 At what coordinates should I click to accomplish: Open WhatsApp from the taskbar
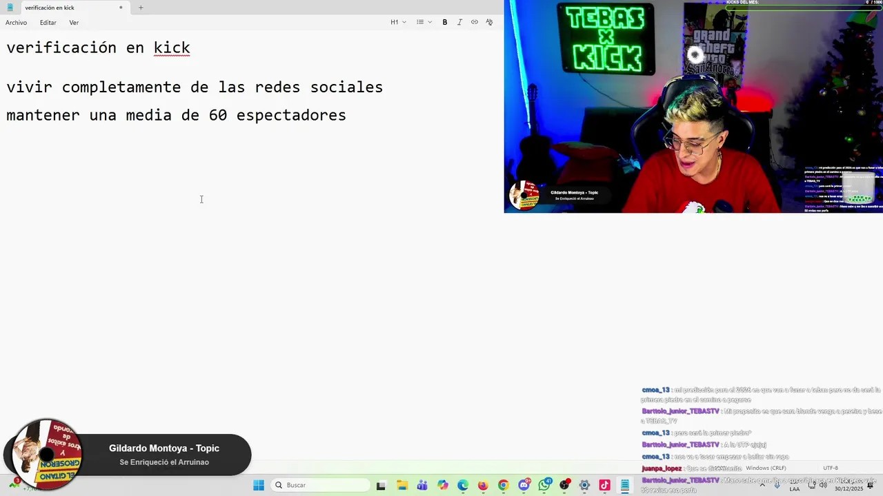click(544, 485)
